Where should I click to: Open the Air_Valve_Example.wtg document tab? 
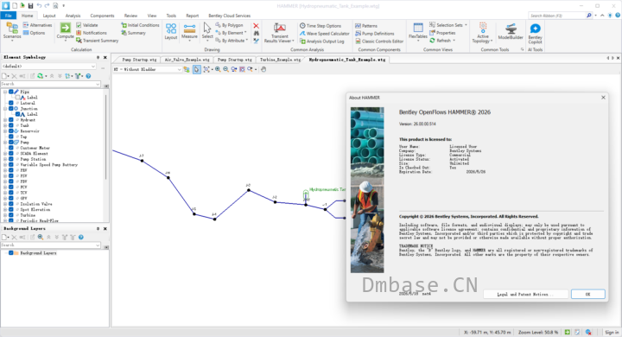coord(187,60)
